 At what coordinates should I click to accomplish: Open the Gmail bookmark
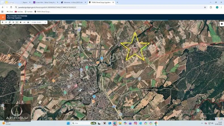coord(10,11)
